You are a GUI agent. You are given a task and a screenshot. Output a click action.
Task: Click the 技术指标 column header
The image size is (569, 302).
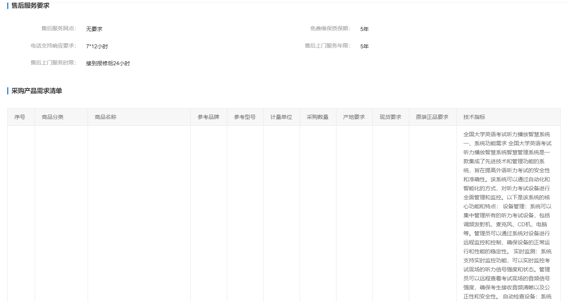coord(474,117)
